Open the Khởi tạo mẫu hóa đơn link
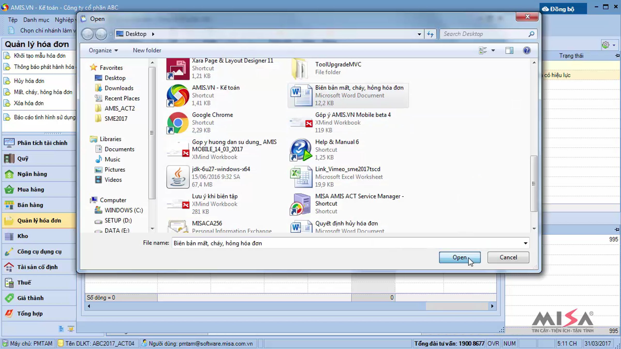 pos(40,56)
